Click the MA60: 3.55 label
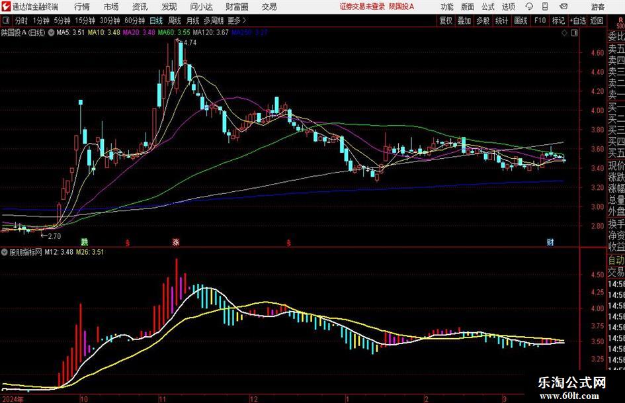 click(174, 32)
